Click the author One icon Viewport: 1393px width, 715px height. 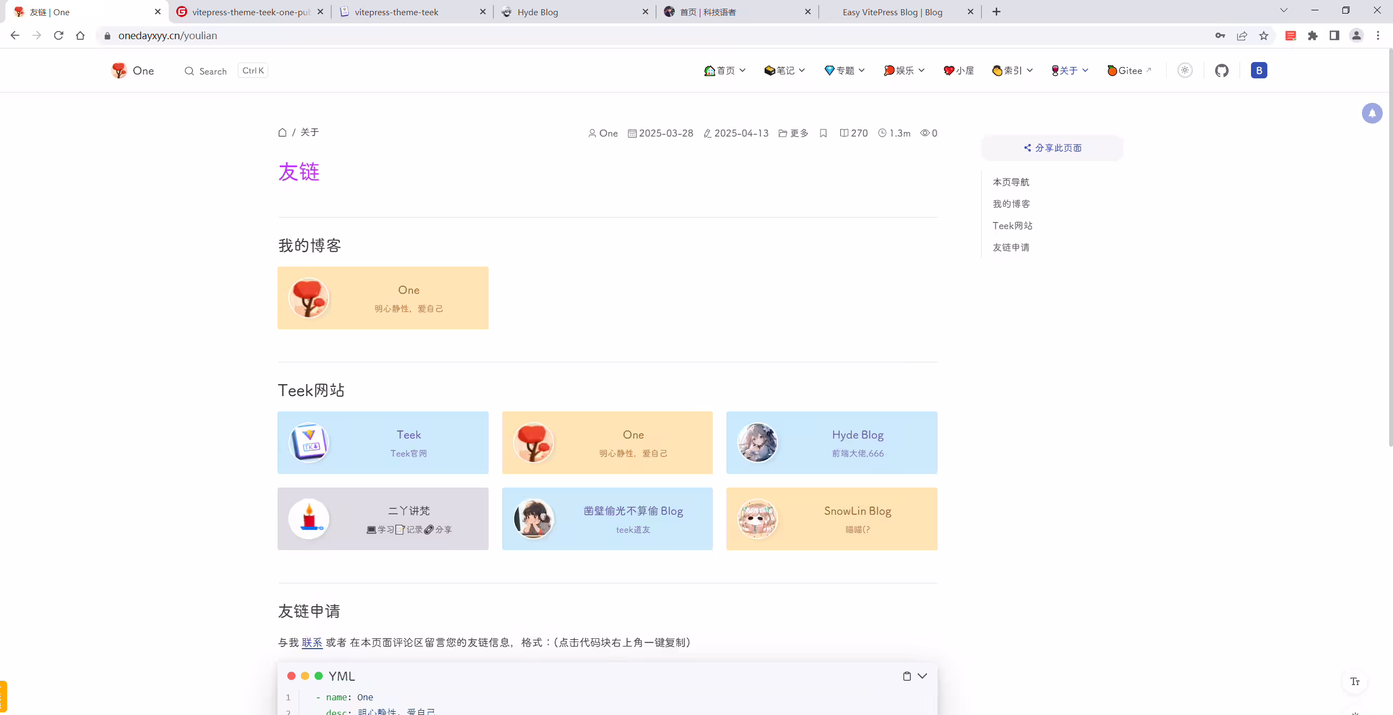(592, 133)
